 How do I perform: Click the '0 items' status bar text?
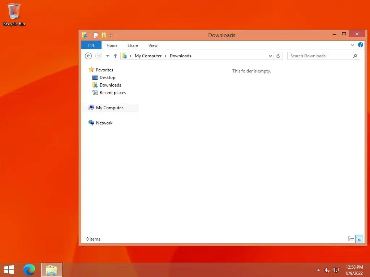[x=93, y=239]
